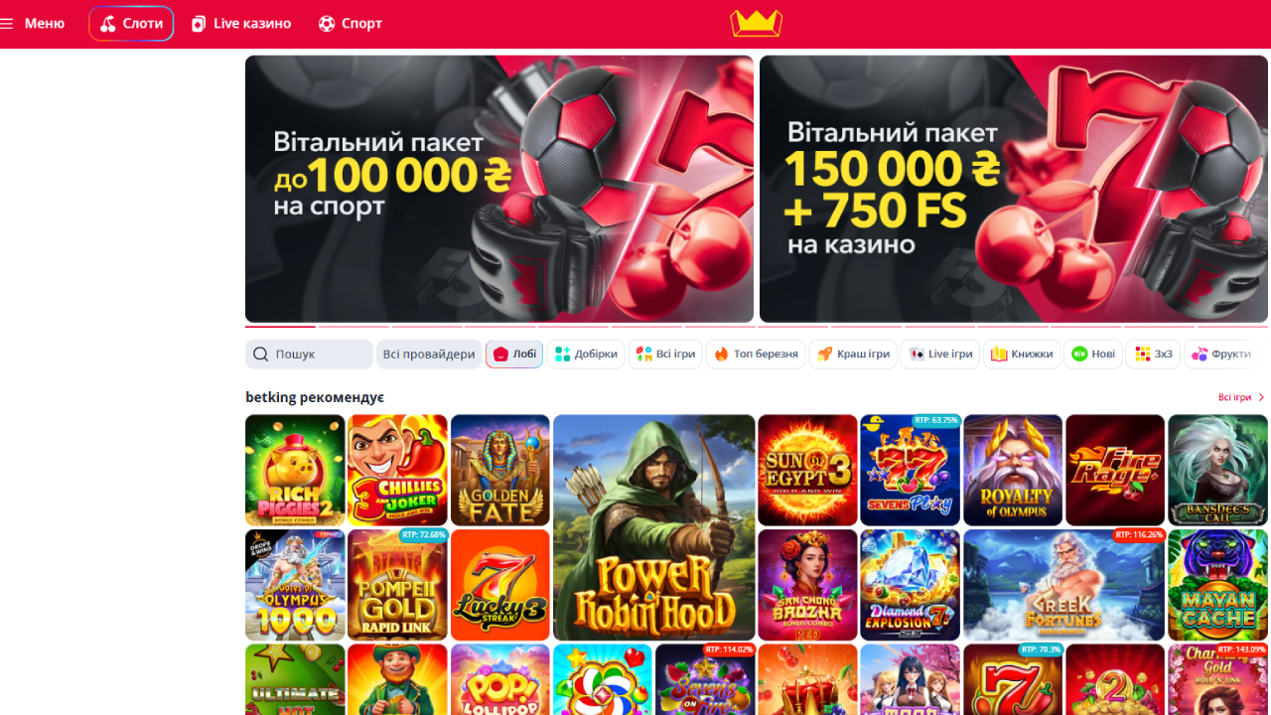1271x715 pixels.
Task: Click the betking crown logo
Action: point(757,23)
